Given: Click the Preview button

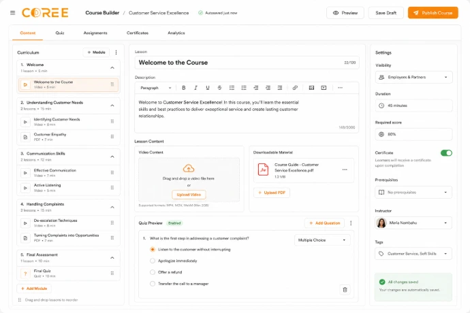Looking at the screenshot, I should tap(345, 13).
